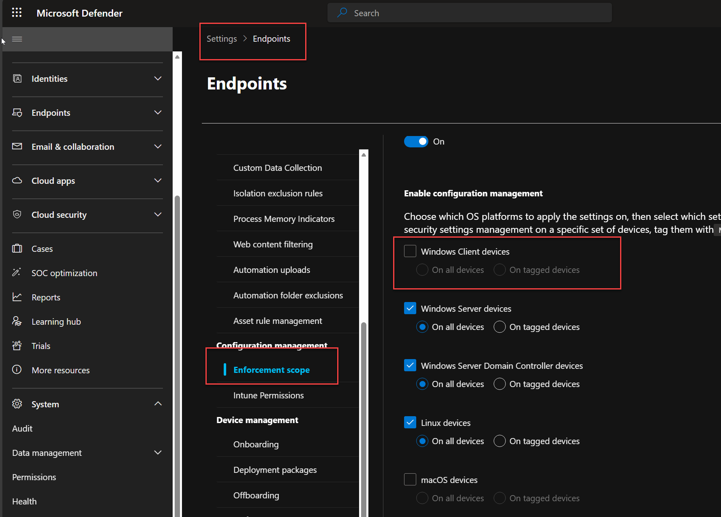Uncheck the Windows Server devices checkbox
Screen dimensions: 721x517
(410, 308)
